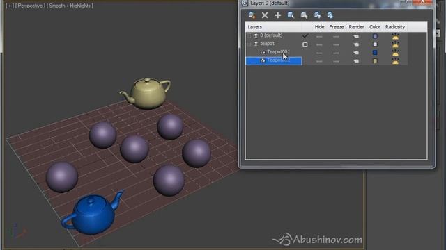The width and height of the screenshot is (446, 250).
Task: Click the Hide column header
Action: [x=319, y=27]
